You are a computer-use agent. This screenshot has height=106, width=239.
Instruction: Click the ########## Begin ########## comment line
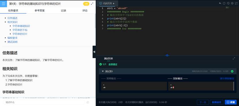[x=126, y=12]
